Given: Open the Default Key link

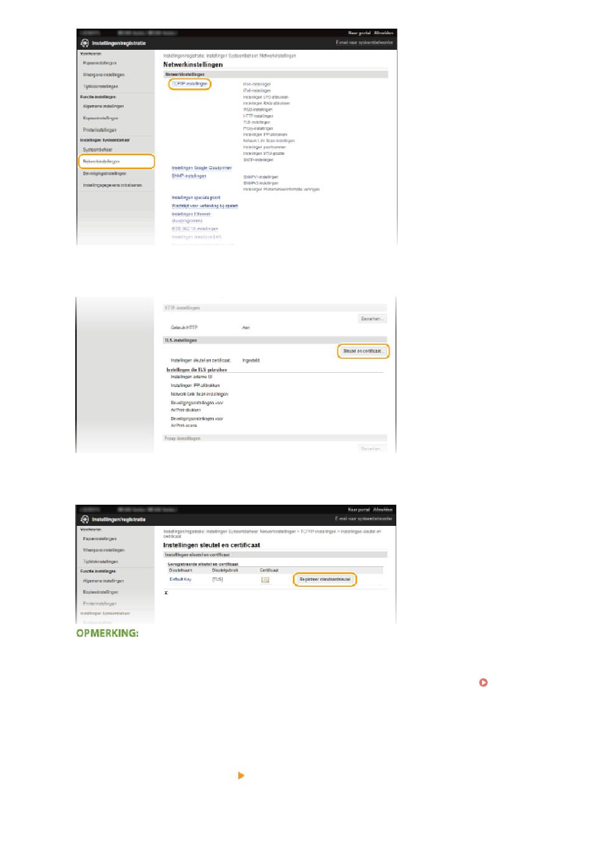Looking at the screenshot, I should click(x=180, y=579).
